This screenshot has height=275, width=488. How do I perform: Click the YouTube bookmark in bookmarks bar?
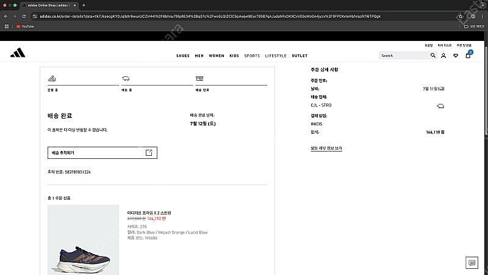point(24,26)
